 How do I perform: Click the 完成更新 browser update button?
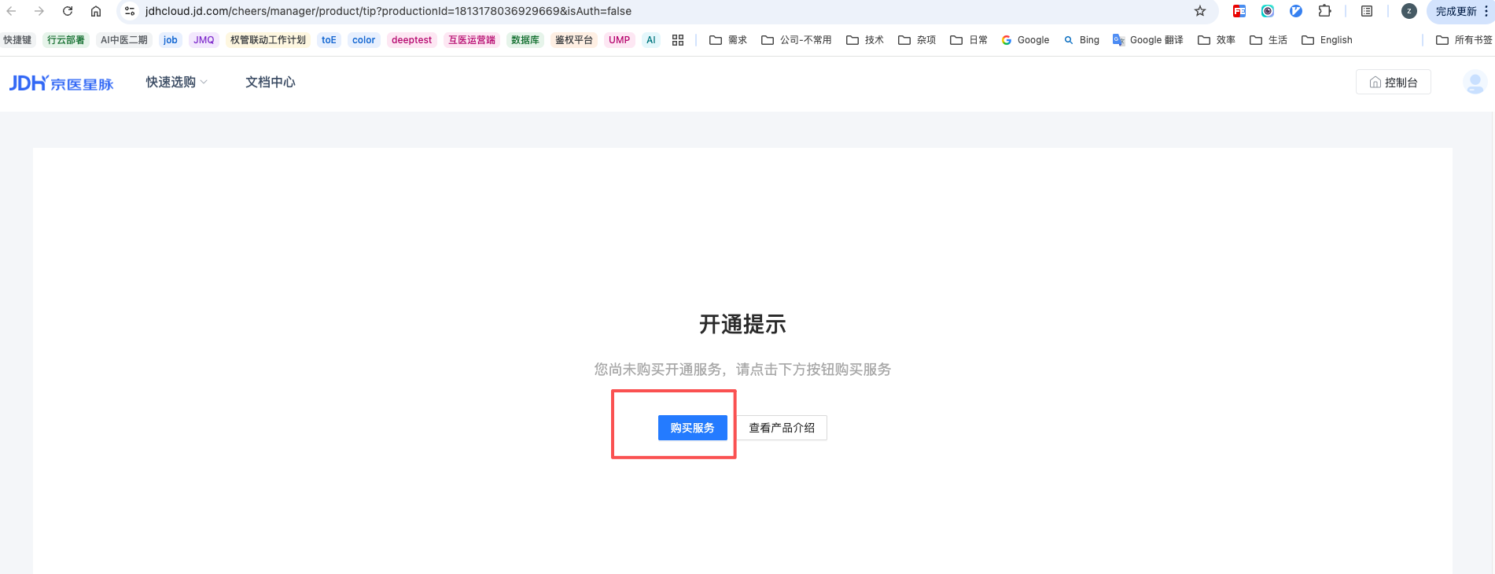1456,11
